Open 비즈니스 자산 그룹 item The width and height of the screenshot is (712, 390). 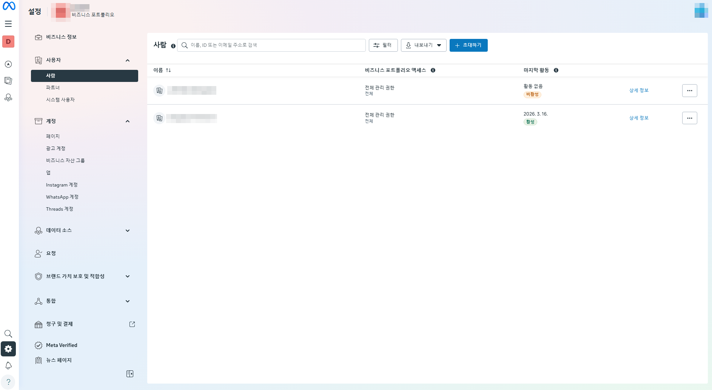[x=65, y=160]
